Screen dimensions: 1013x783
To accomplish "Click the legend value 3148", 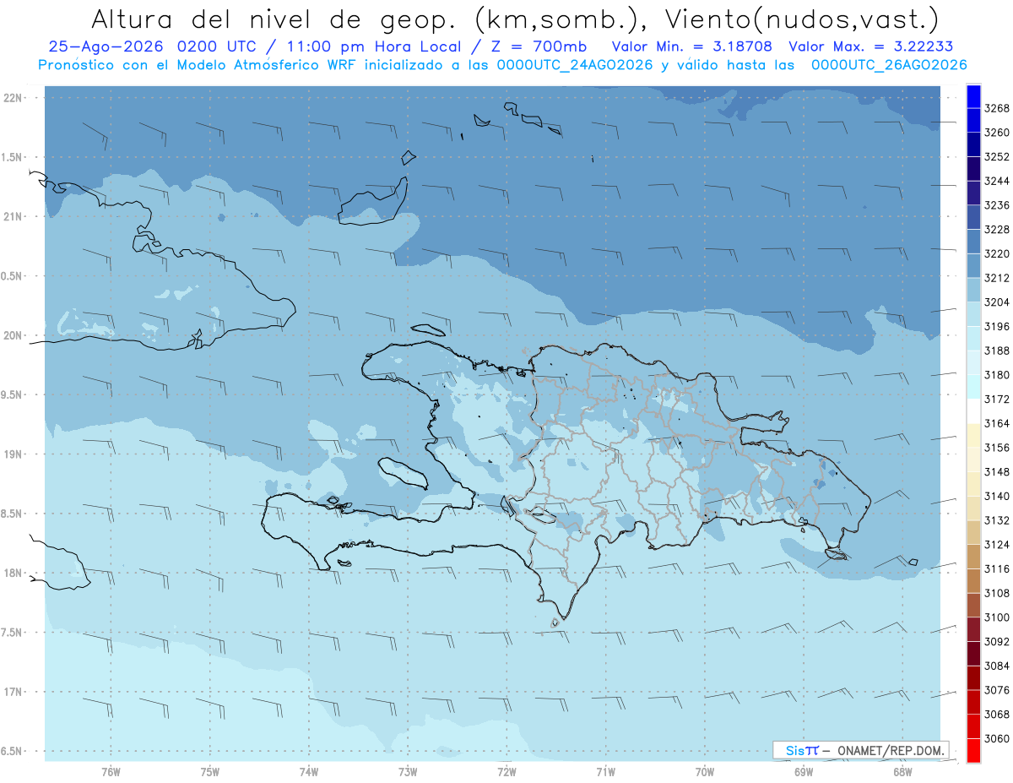I will (x=997, y=471).
